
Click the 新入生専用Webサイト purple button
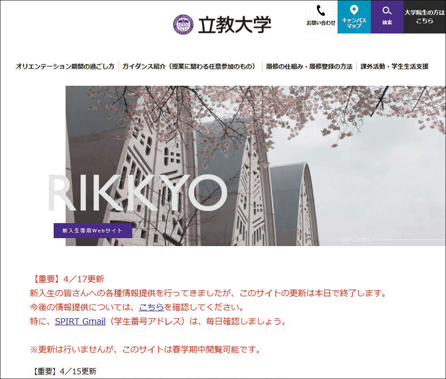click(x=93, y=230)
